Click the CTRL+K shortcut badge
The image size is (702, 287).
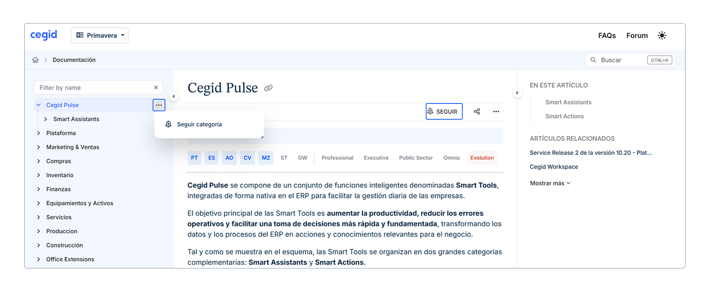coord(660,60)
